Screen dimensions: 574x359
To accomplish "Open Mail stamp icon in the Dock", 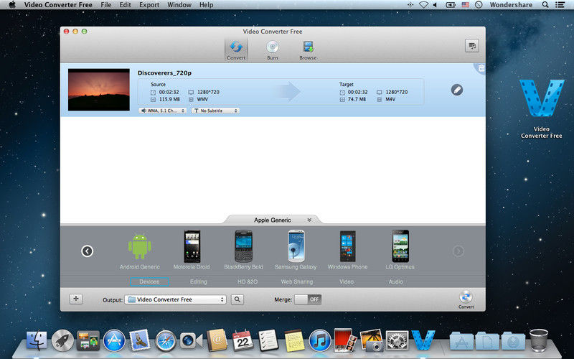I will click(140, 340).
